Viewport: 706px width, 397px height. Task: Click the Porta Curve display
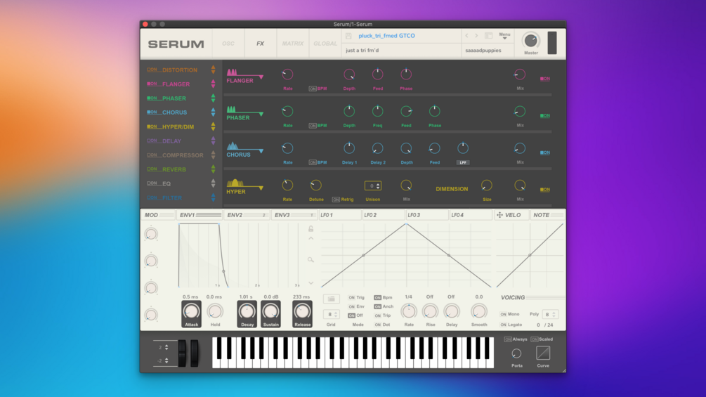(x=543, y=353)
